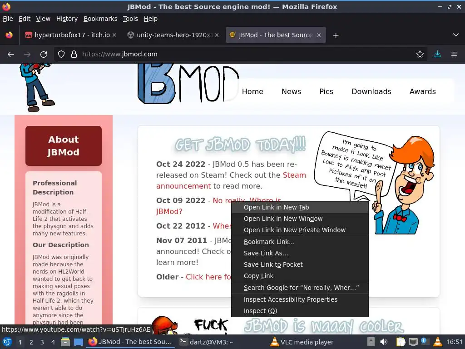Click the Older 'Click here' link
465x349 pixels.
pyautogui.click(x=208, y=277)
